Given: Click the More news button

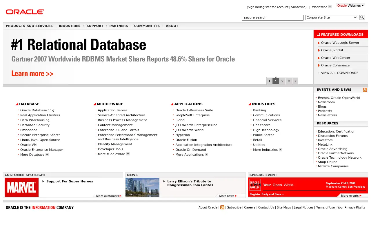Looking at the screenshot, I should click(228, 196).
